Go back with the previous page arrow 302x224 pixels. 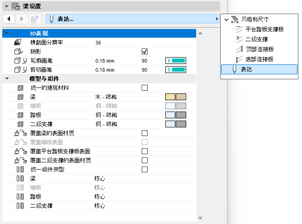[9, 19]
